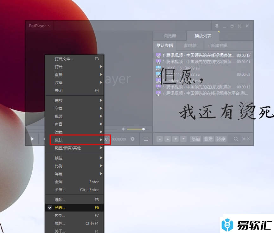Select playlist item 2 腾讯视频 00:01:01
274x233 pixels.
tap(203, 62)
